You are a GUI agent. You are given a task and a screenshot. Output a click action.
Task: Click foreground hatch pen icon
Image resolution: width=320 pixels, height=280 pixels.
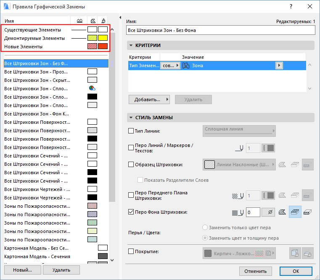[238, 196]
